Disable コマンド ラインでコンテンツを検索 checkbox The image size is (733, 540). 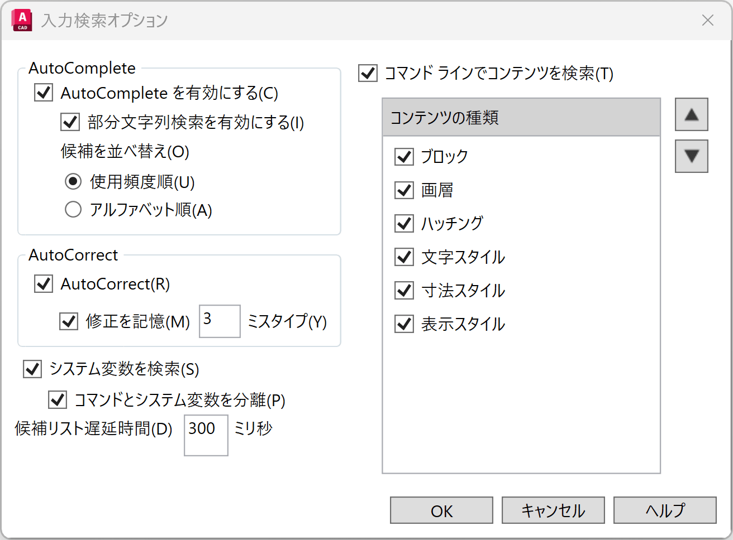[368, 73]
